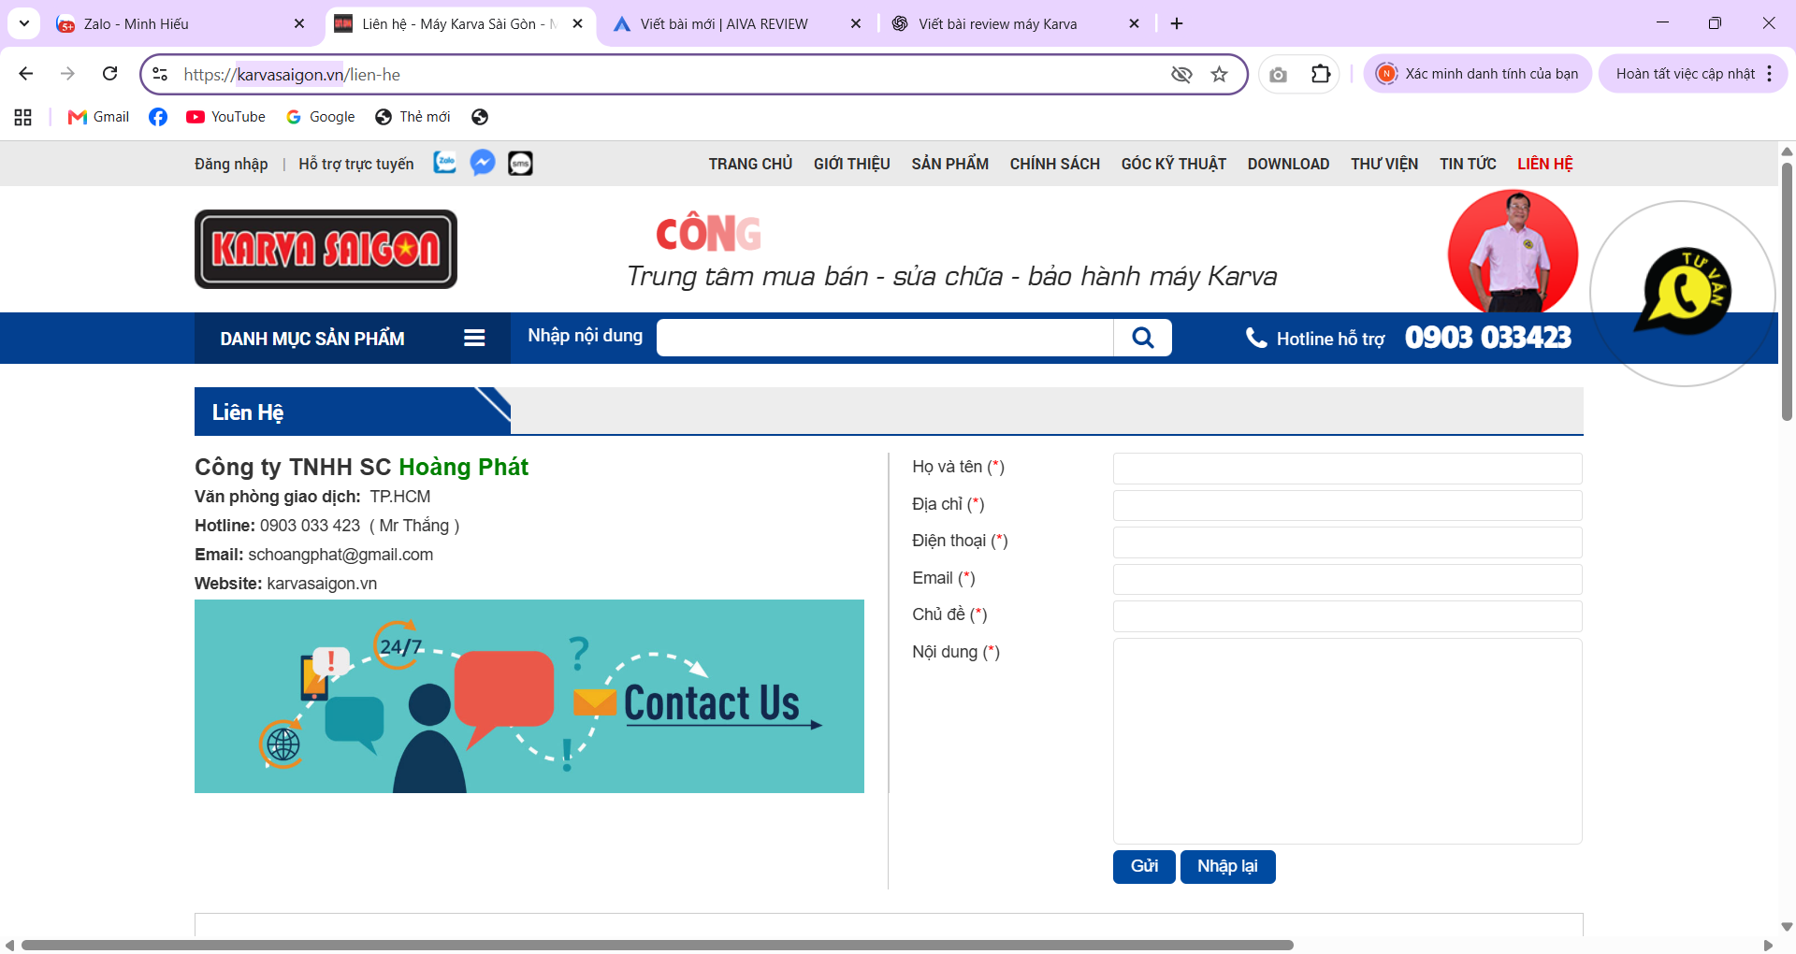Click the horizontal page scrollbar
This screenshot has height=954, width=1796.
point(657,946)
